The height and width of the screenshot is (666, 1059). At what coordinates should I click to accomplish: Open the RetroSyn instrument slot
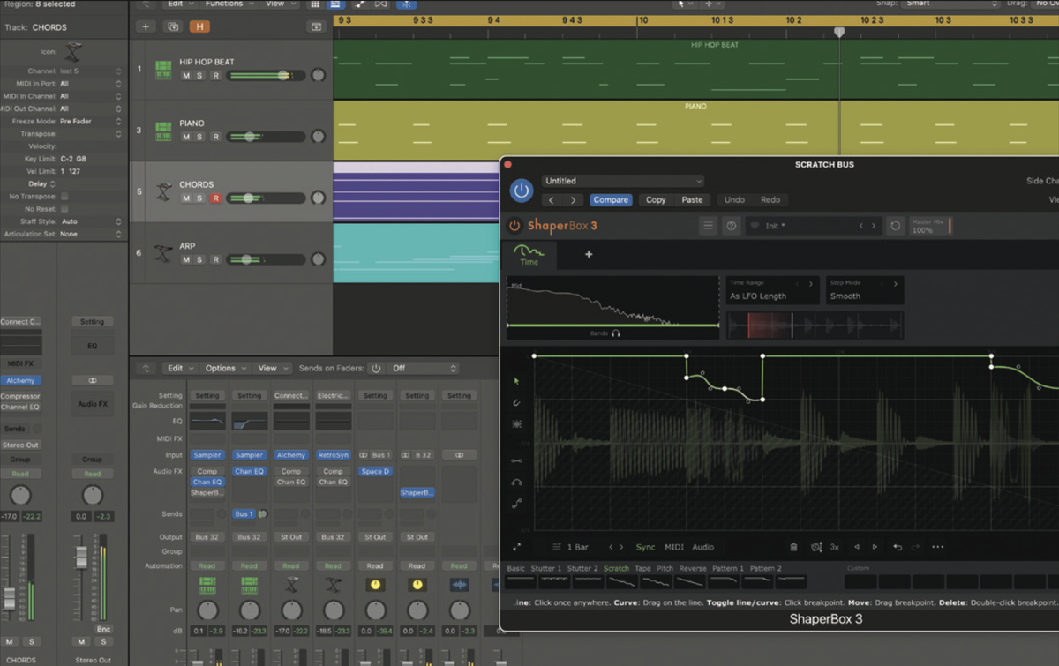click(334, 454)
